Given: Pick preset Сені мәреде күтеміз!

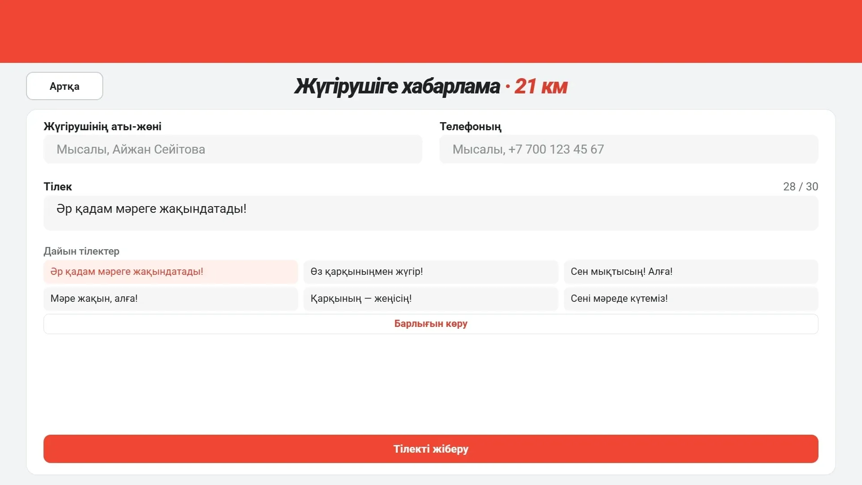Looking at the screenshot, I should coord(691,299).
